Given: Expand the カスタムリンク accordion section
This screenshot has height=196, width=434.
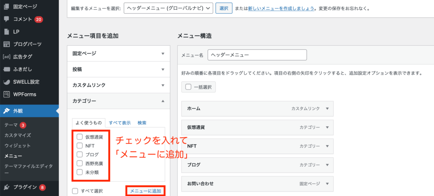Looking at the screenshot, I should [119, 85].
